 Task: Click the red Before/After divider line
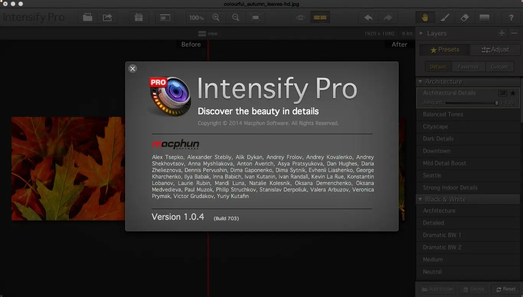click(208, 264)
